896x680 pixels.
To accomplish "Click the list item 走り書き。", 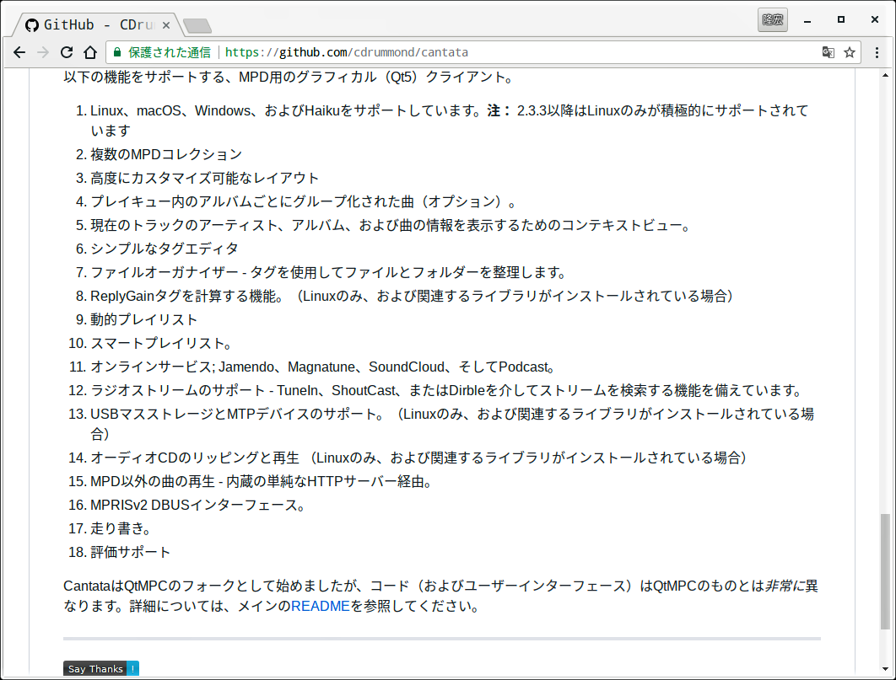I will 121,529.
